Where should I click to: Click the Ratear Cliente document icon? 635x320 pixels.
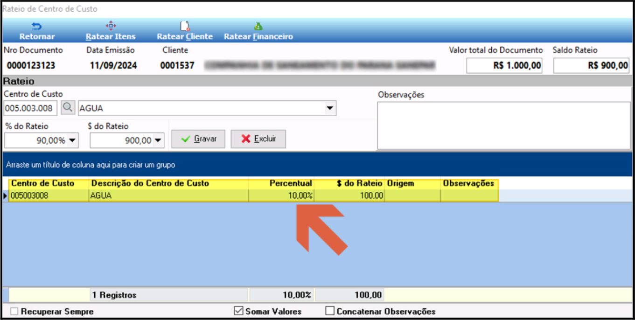click(185, 26)
